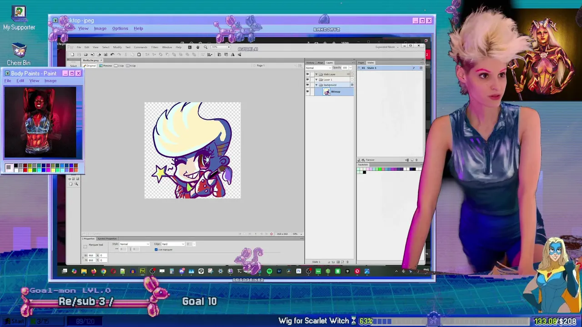Toggle the Live marquee checkbox
Screen dimensions: 582x327
tap(156, 249)
